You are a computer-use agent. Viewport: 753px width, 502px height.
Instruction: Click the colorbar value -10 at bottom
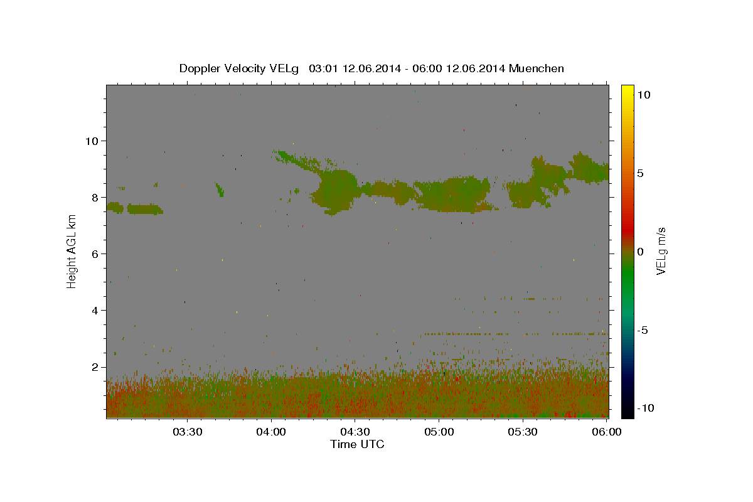pos(645,408)
